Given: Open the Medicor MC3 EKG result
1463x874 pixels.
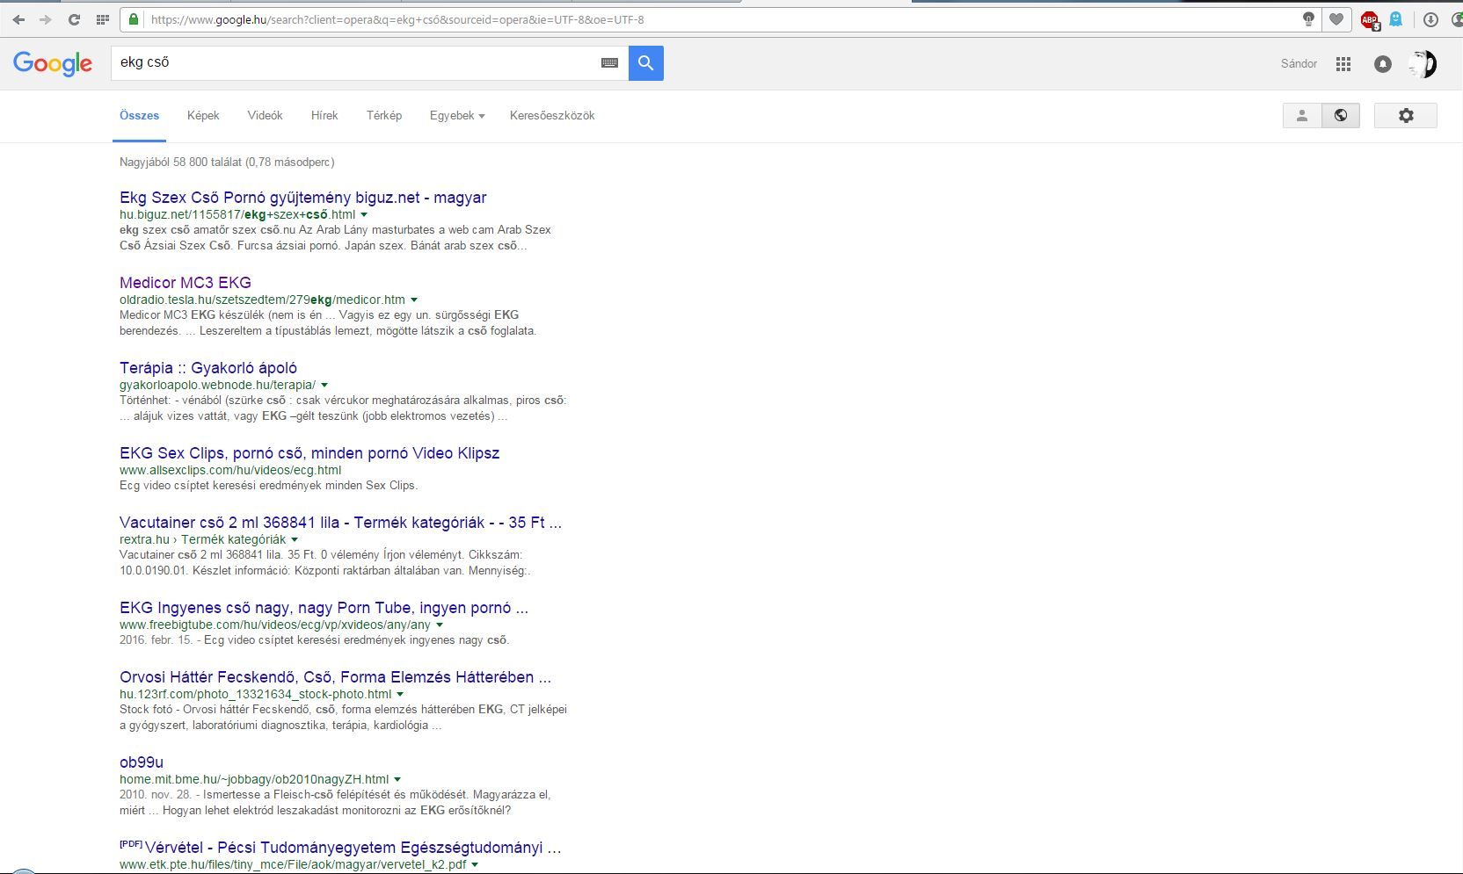Looking at the screenshot, I should point(186,283).
